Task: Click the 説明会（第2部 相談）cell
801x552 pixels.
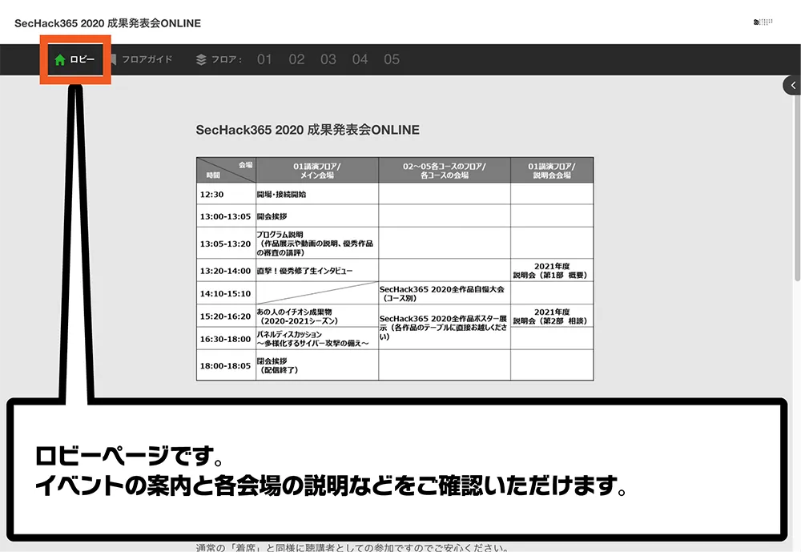Action: (552, 316)
